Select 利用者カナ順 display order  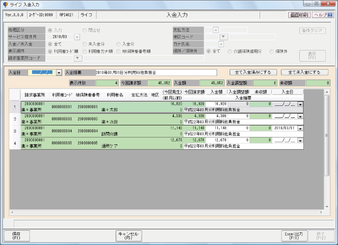[84, 51]
